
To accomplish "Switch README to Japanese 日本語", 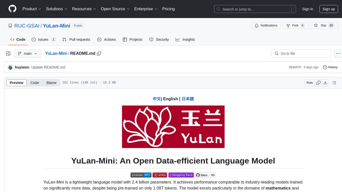I will click(188, 99).
